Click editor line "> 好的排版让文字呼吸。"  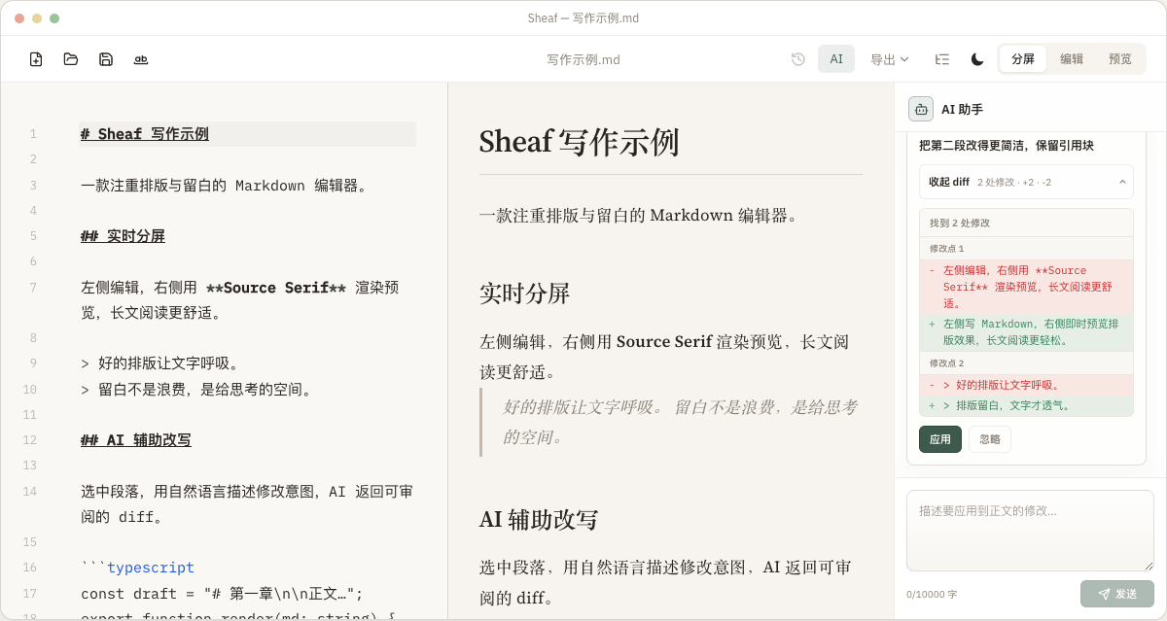tap(160, 363)
